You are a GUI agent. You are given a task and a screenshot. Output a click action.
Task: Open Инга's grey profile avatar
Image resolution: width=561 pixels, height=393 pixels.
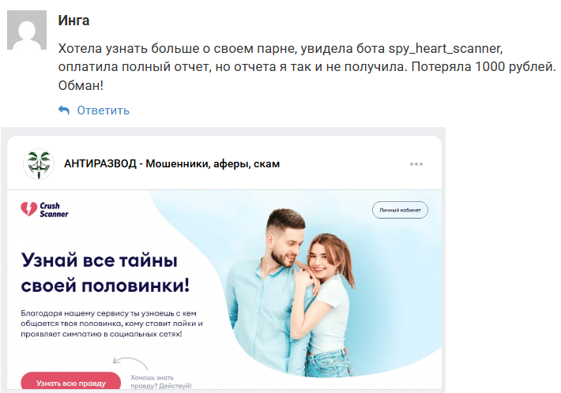pos(27,30)
